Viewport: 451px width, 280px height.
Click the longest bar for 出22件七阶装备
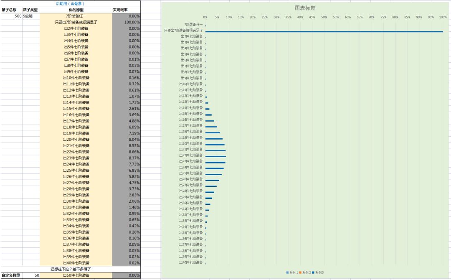click(x=215, y=156)
